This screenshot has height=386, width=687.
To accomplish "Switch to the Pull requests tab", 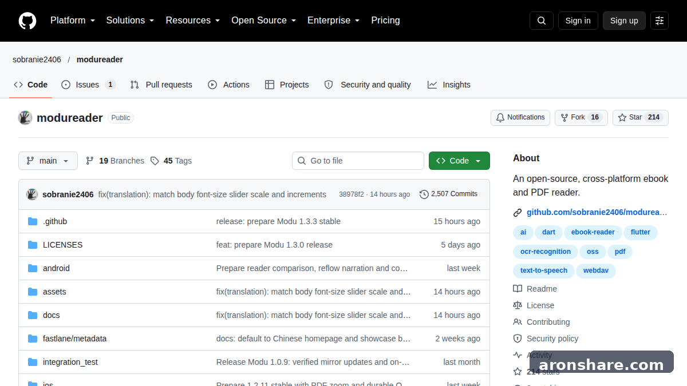I will pos(161,85).
